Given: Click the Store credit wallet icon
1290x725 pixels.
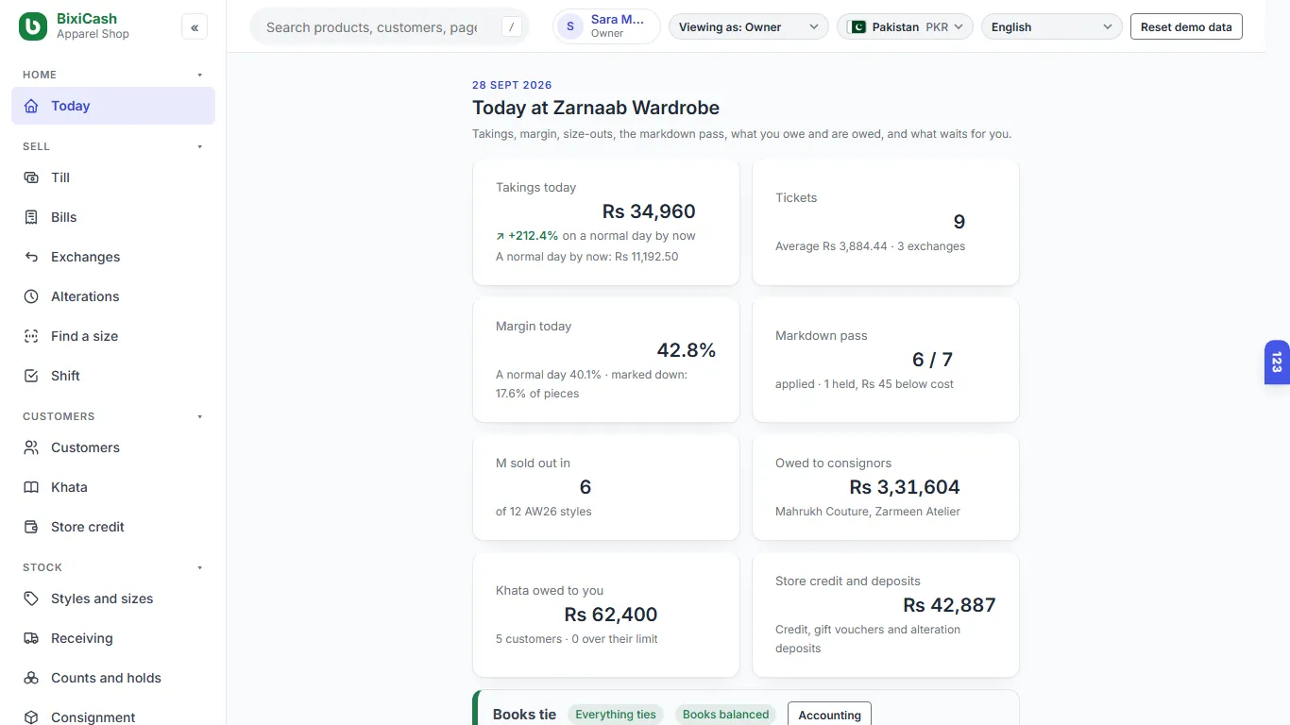Looking at the screenshot, I should tap(32, 527).
